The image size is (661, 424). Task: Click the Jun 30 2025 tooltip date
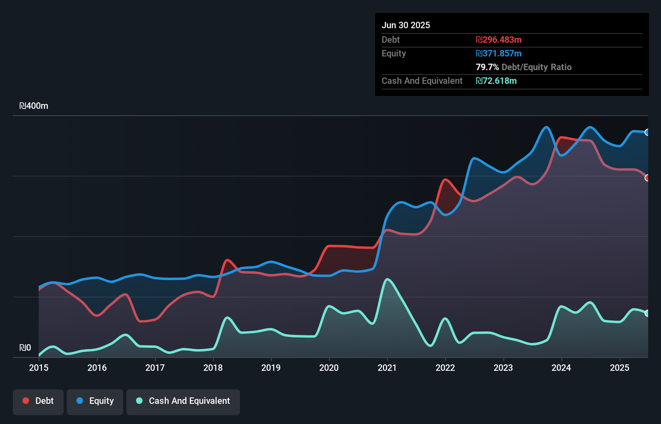pos(406,25)
